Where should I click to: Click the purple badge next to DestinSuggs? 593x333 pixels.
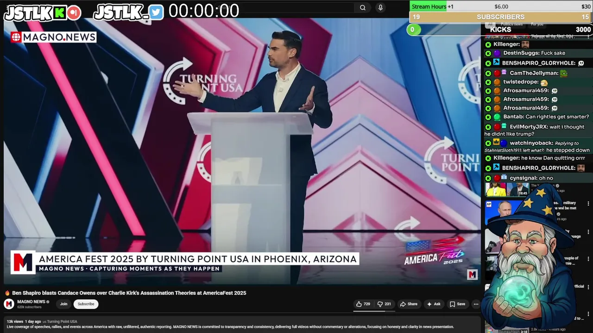click(x=497, y=53)
